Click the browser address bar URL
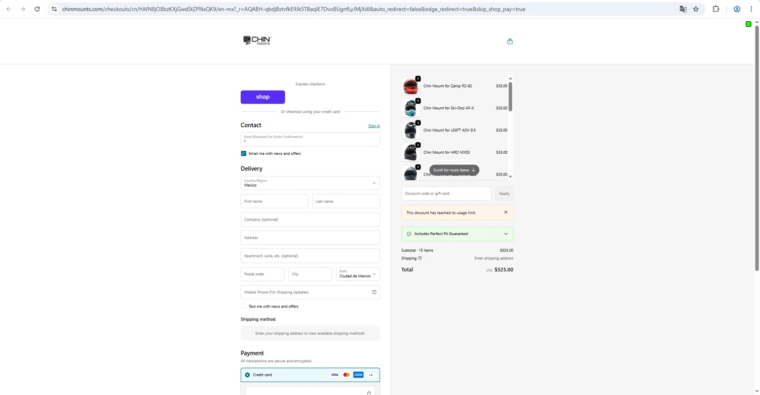760x395 pixels. 294,9
